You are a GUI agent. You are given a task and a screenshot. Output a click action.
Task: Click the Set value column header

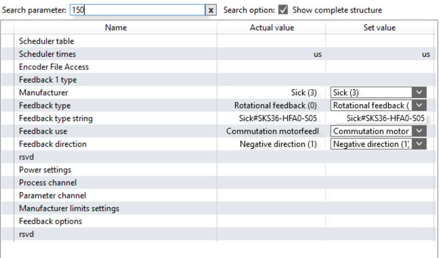[379, 28]
